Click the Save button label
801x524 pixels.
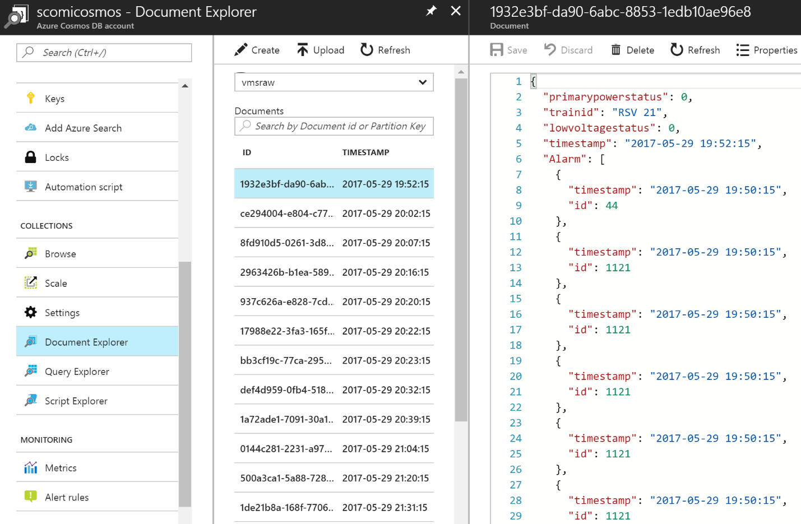point(517,50)
